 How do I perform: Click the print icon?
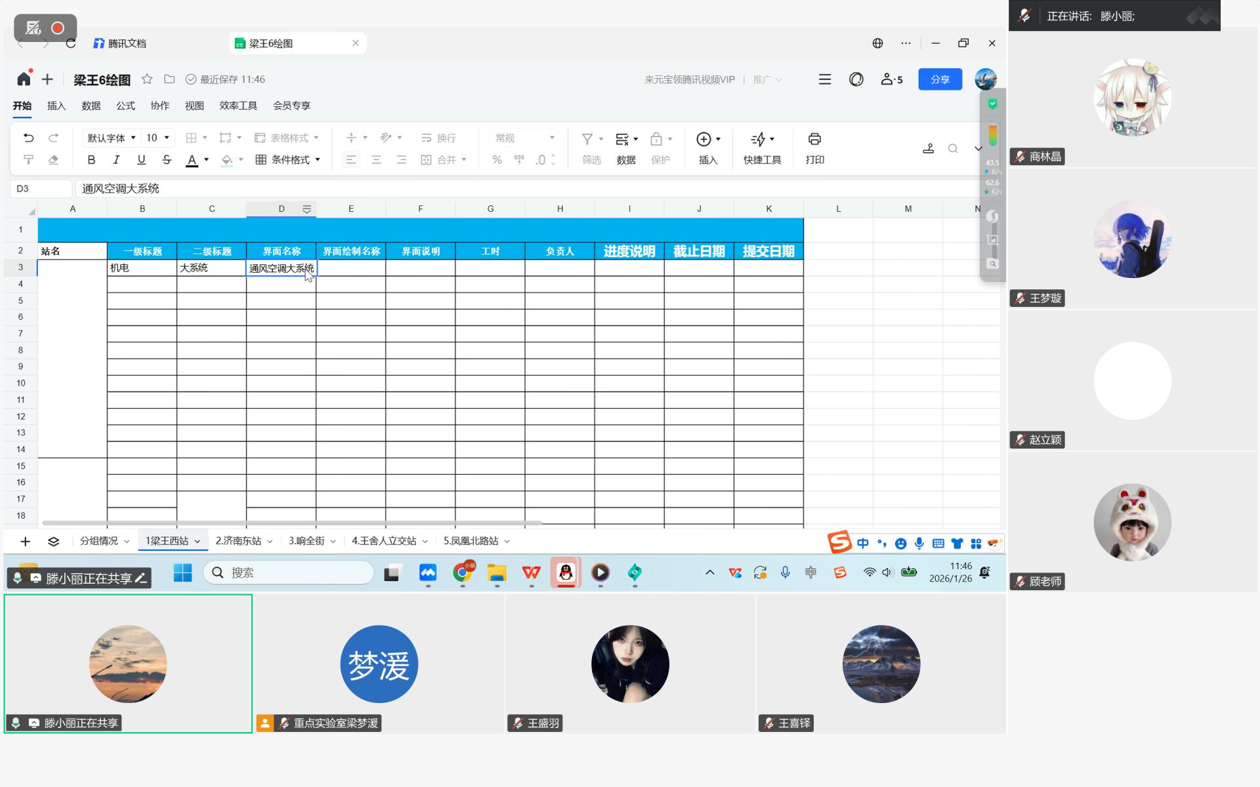[x=814, y=139]
